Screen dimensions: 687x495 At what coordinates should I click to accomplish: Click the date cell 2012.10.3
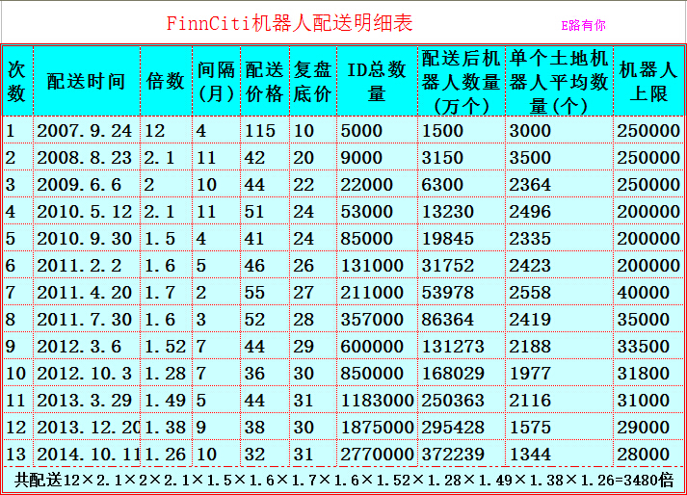(87, 373)
